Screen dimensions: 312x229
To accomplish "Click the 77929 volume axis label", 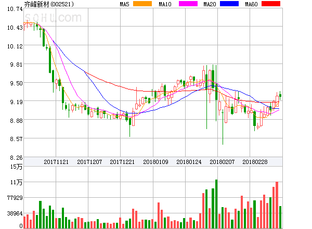I will coord(15,198).
